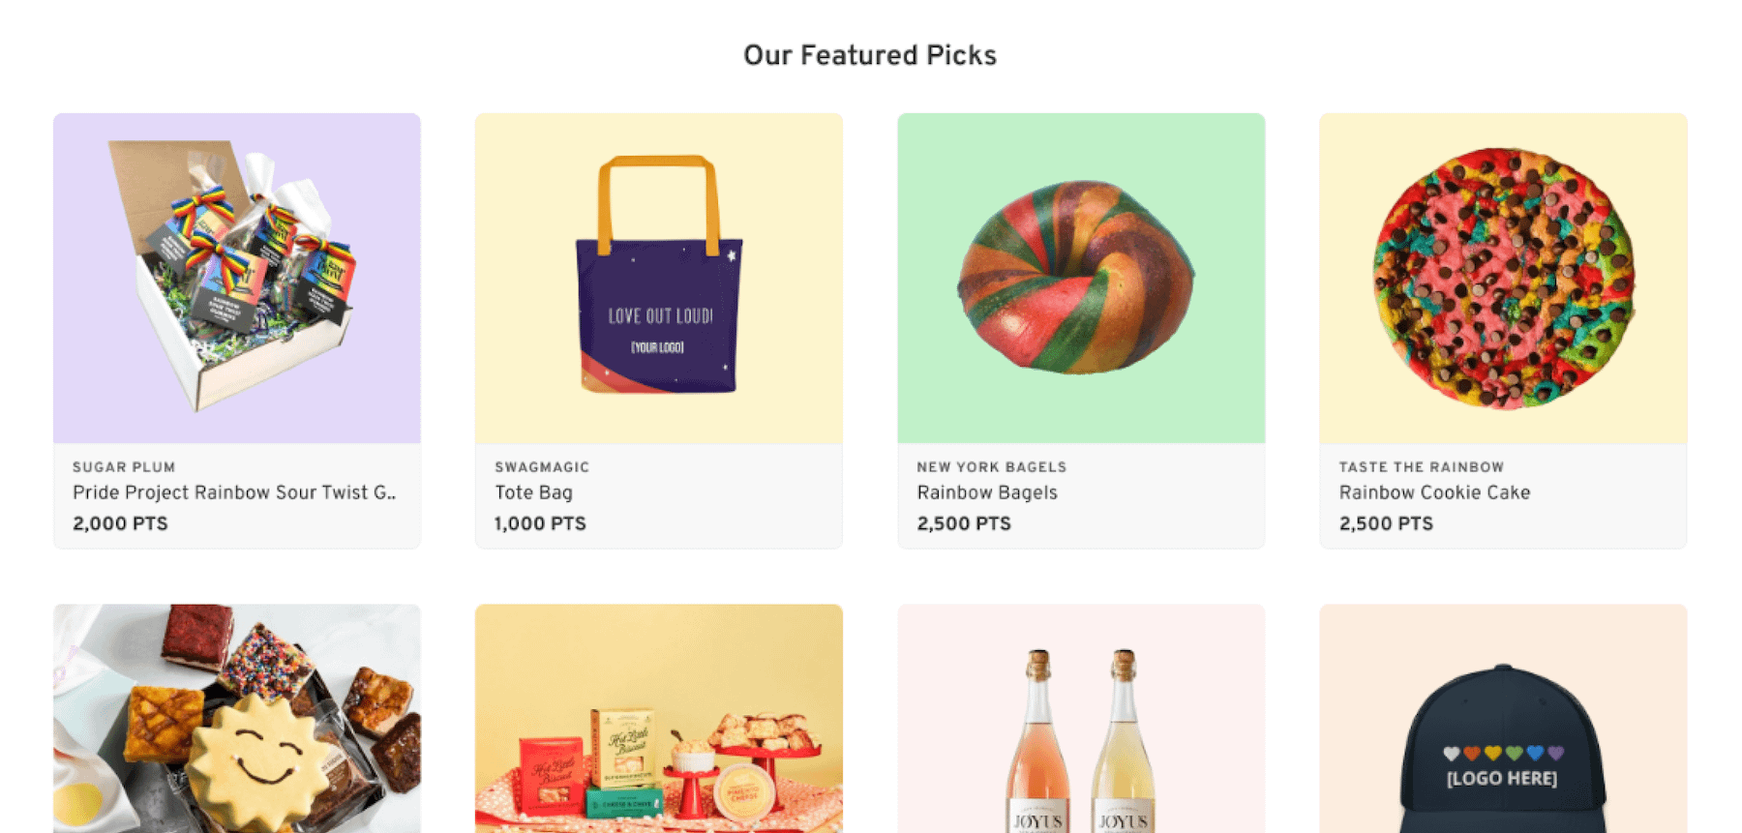
Task: Click the SUGAR PLUM brand label
Action: [124, 466]
